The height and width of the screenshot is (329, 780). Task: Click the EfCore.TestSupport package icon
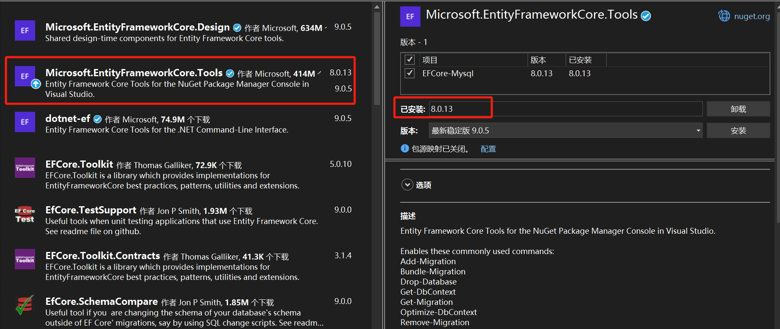coord(25,215)
